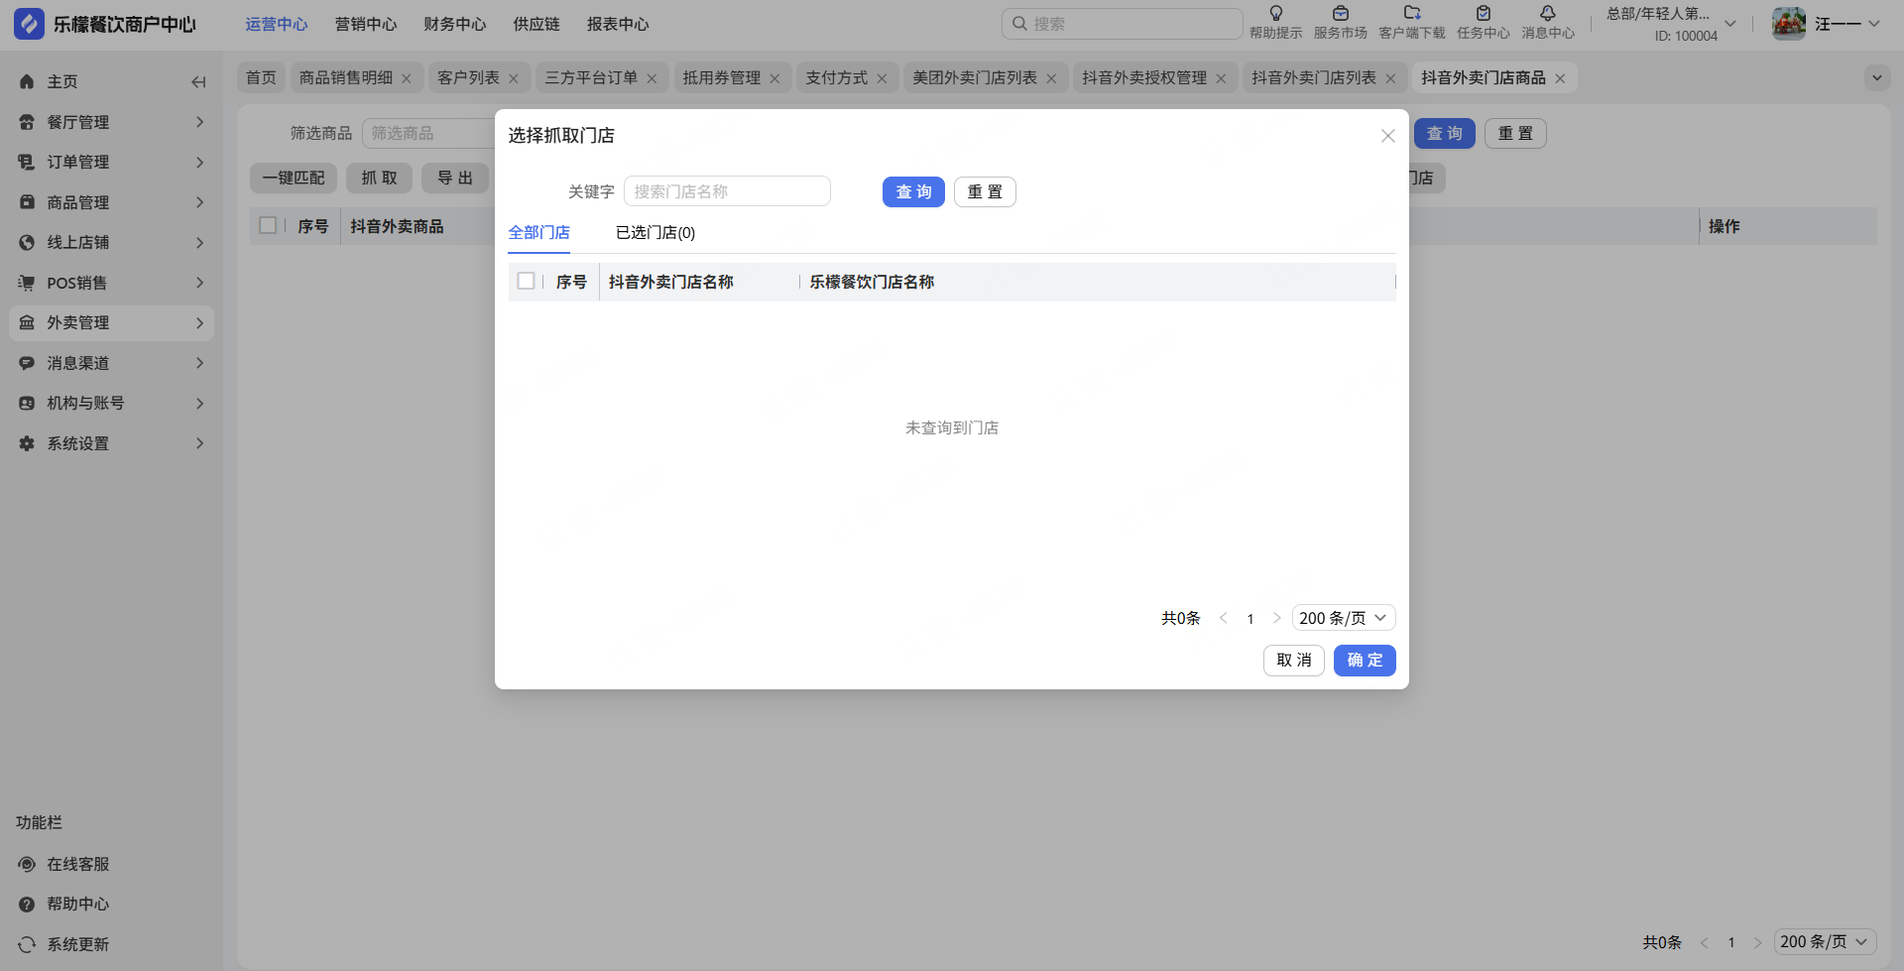Open the 消息中心 bell icon
This screenshot has height=971, width=1904.
click(1547, 14)
